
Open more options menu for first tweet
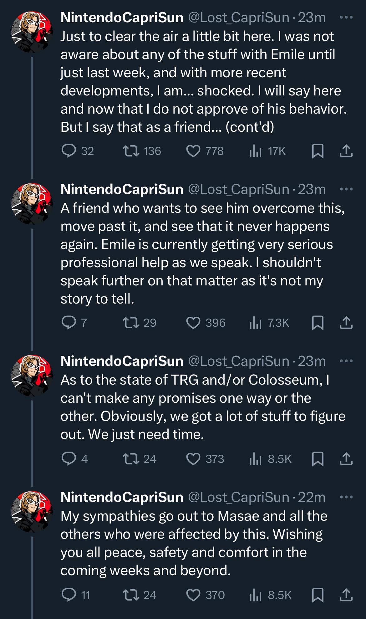[346, 18]
